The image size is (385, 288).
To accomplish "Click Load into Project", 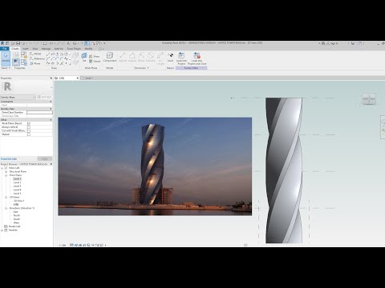I will 181,58.
